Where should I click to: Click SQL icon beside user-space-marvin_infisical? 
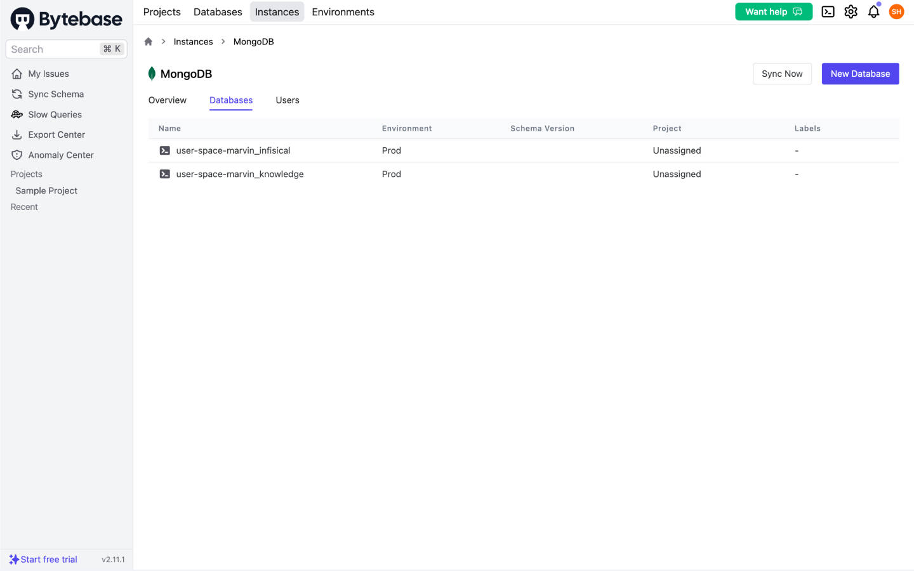pos(164,151)
